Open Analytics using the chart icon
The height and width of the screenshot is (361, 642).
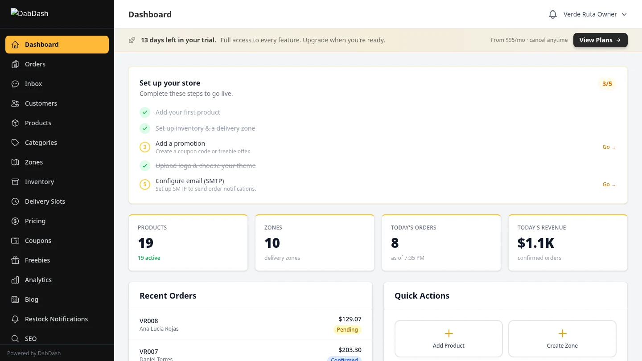15,280
